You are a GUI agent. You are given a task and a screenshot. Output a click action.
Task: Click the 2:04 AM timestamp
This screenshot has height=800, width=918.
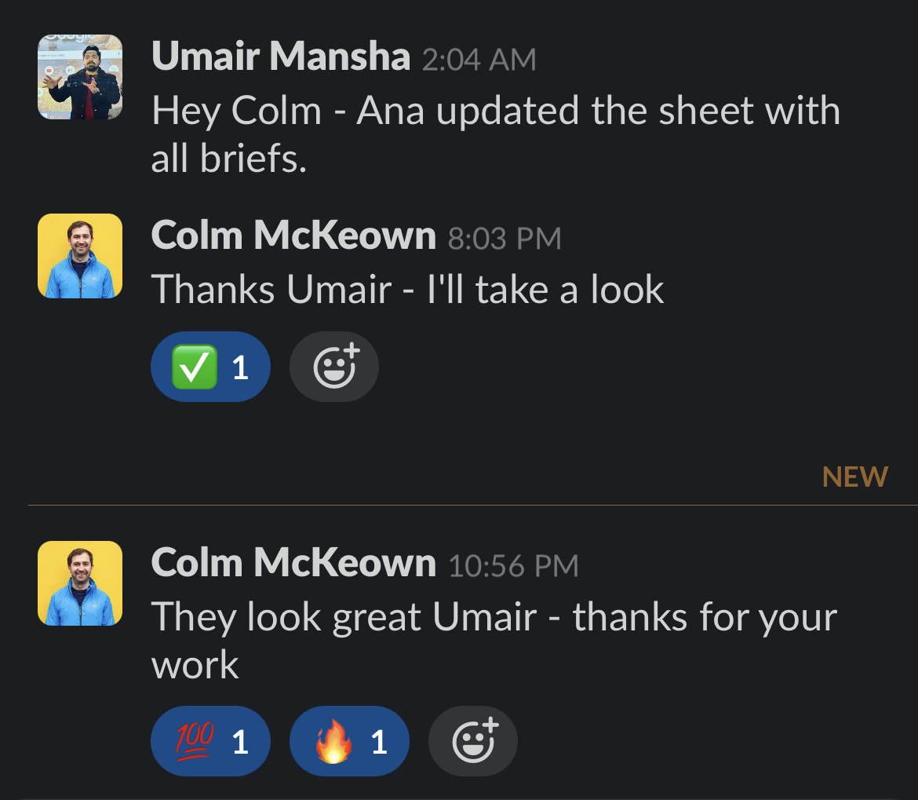tap(479, 59)
